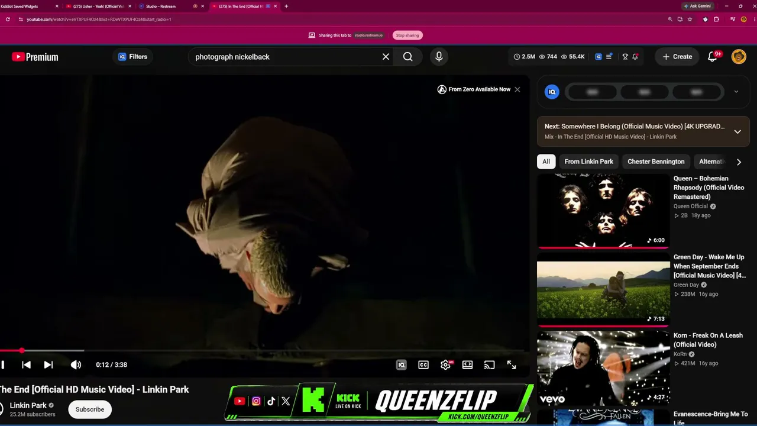Viewport: 757px width, 426px height.
Task: Toggle closed captions on the video
Action: pos(423,365)
